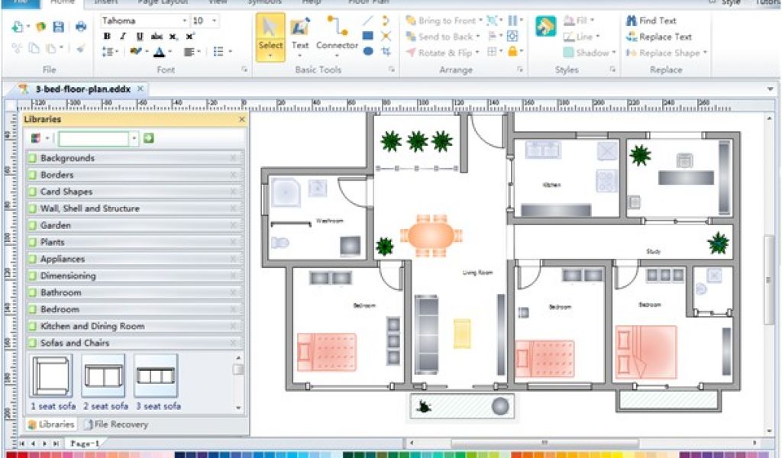Select the 2 seat sofa shape thumbnail

pyautogui.click(x=103, y=376)
